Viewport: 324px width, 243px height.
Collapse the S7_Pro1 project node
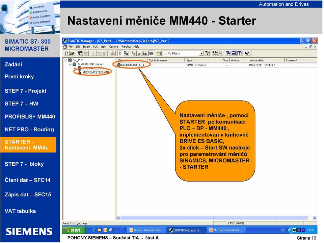[x=65, y=60]
